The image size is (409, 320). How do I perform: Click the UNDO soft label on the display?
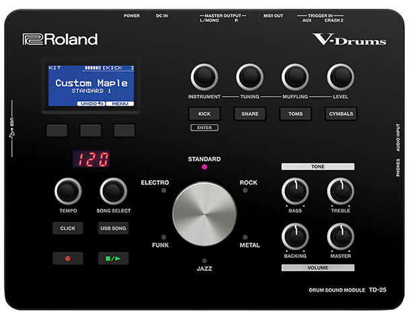pos(91,104)
